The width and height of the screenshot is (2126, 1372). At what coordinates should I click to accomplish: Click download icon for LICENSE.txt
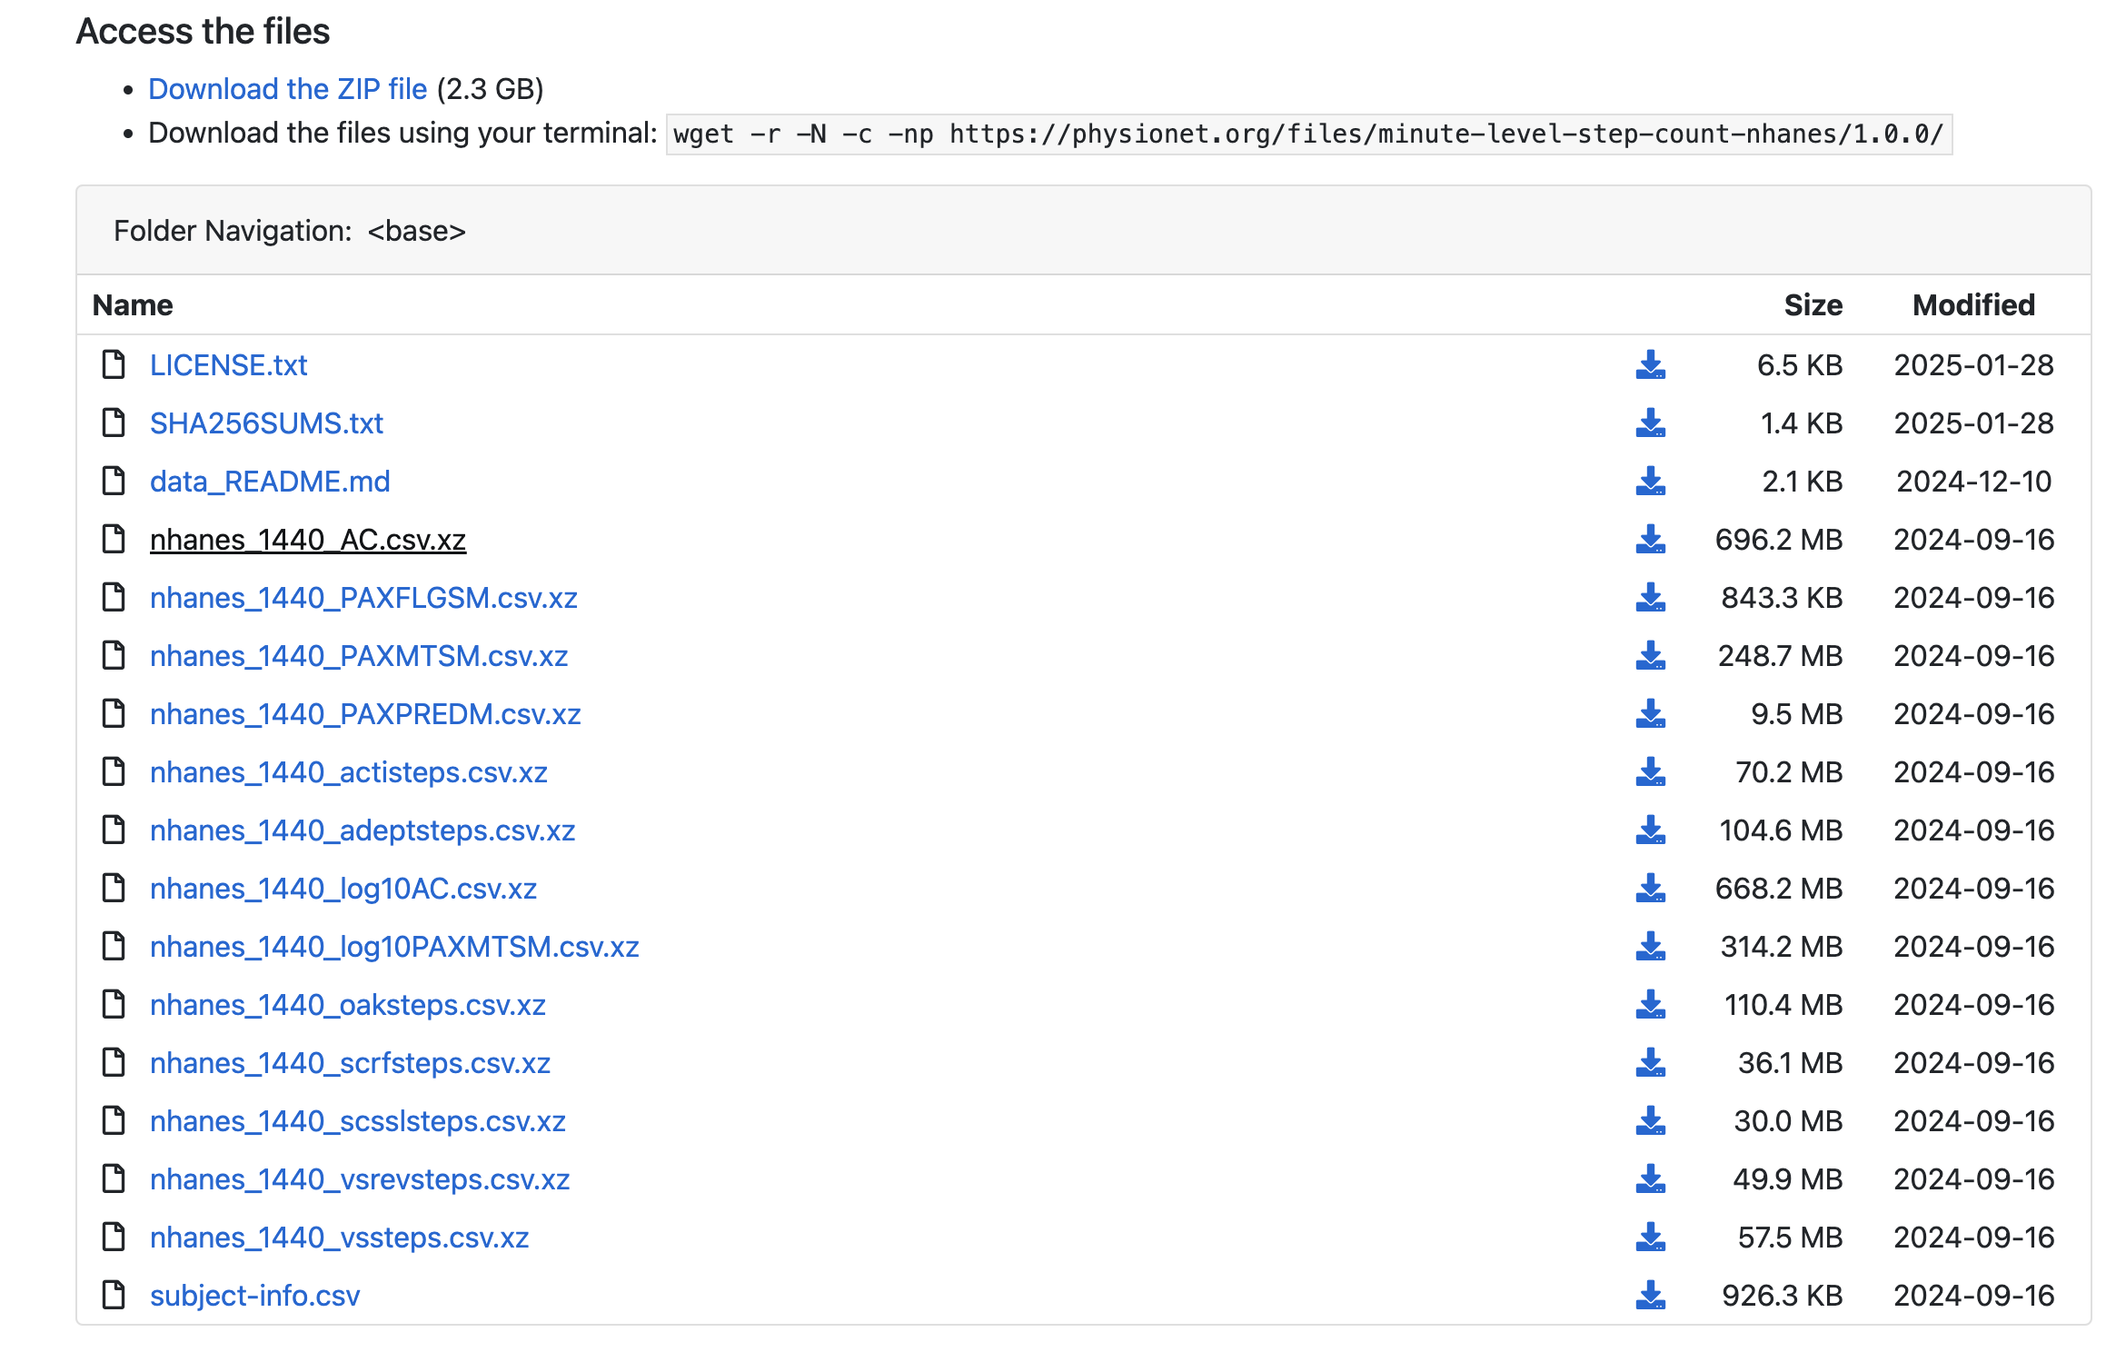[x=1650, y=365]
